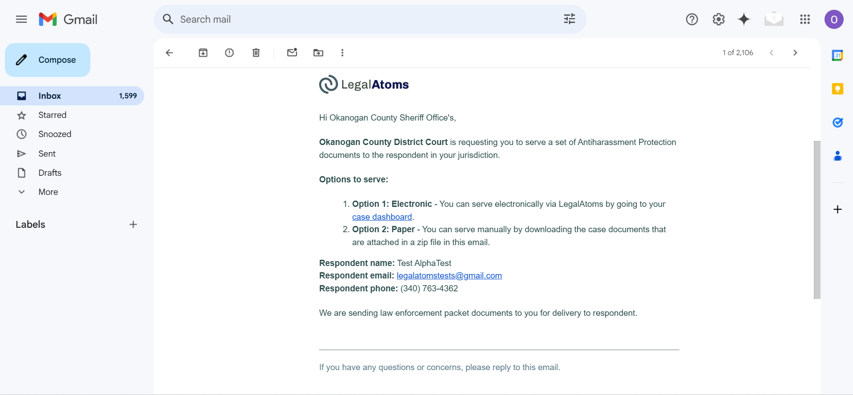Go to the older email chevron

[795, 52]
